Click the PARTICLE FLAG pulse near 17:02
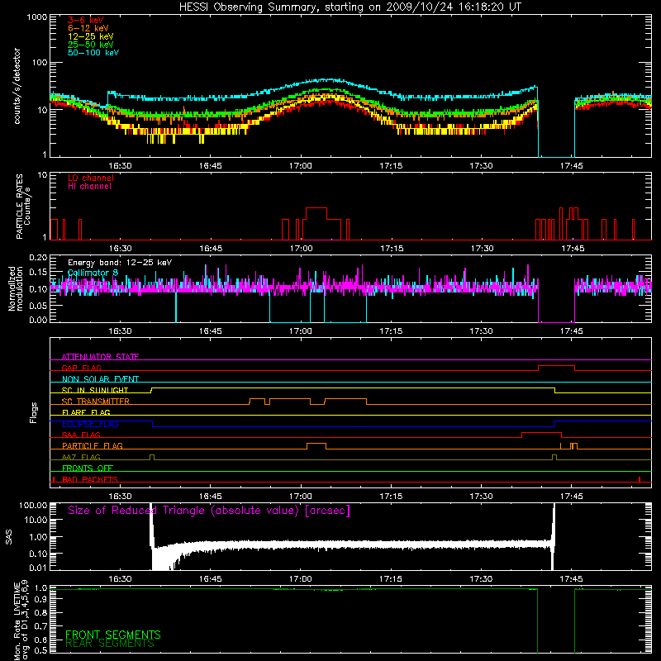This screenshot has width=661, height=661. [x=316, y=444]
